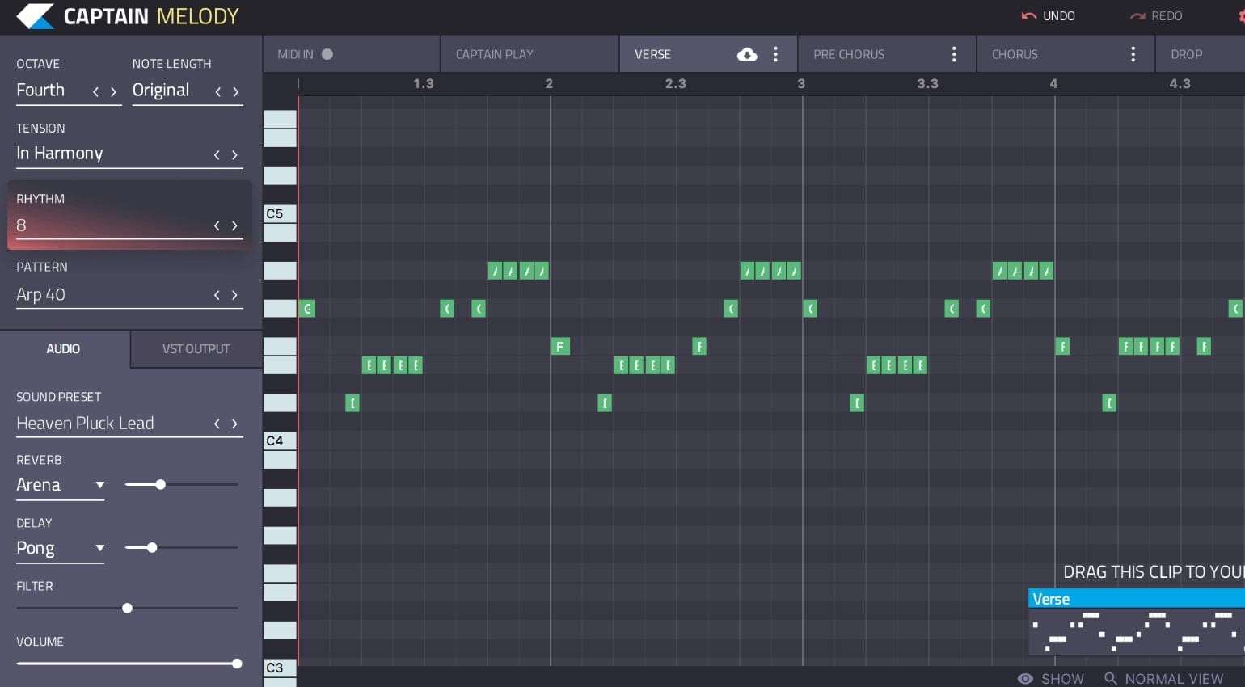The width and height of the screenshot is (1245, 687).
Task: Select the DROP section tab
Action: click(1187, 54)
